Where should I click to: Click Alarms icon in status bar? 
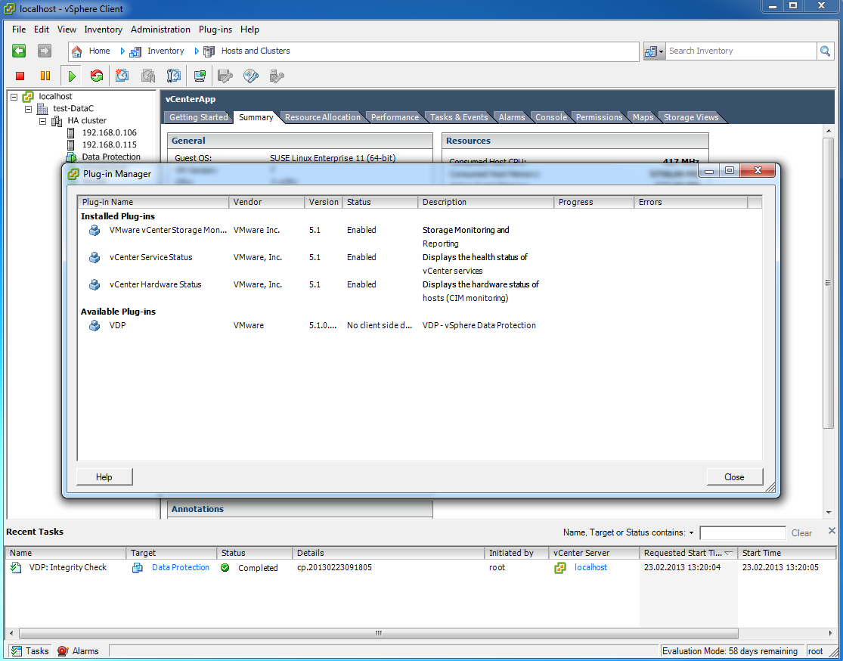click(x=62, y=650)
